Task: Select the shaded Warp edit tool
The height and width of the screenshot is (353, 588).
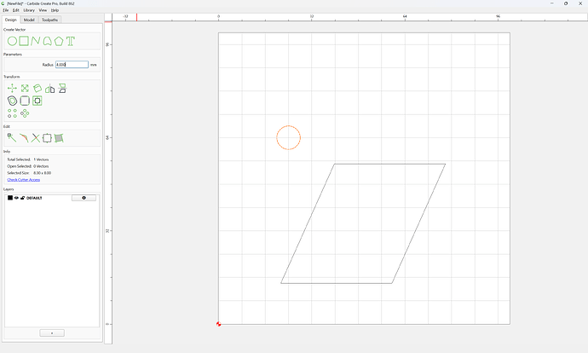Action: (x=59, y=138)
